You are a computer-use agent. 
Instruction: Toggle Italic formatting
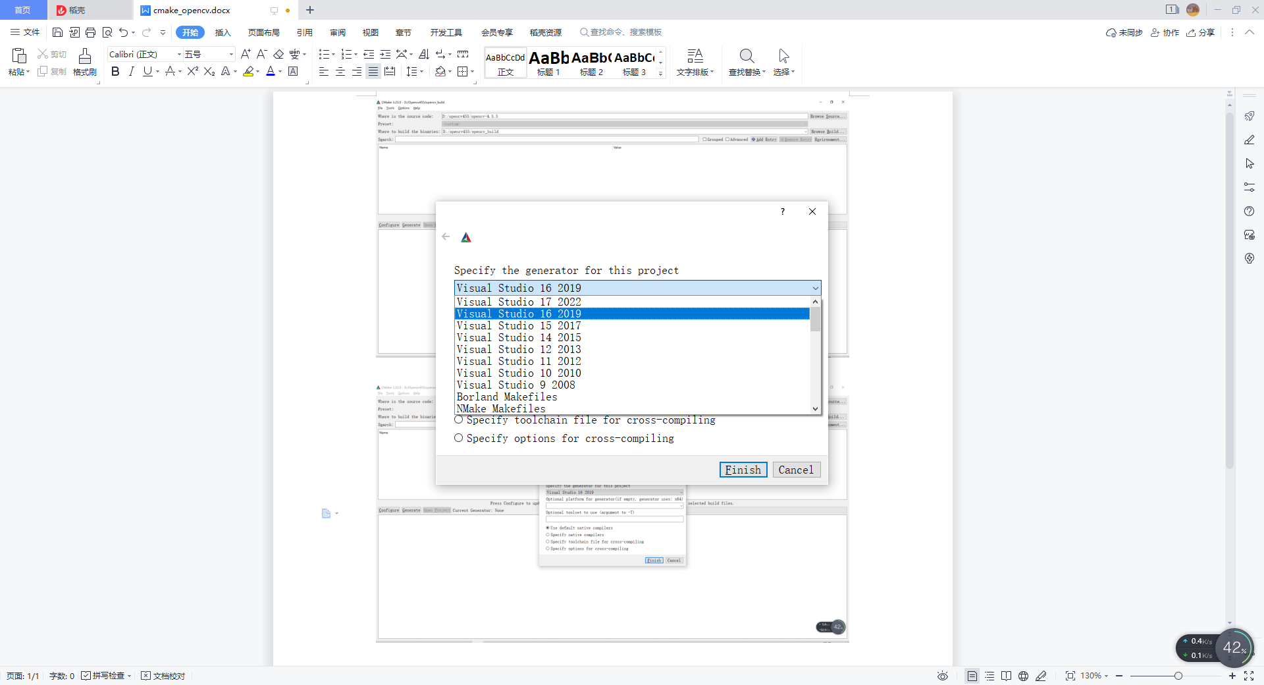click(131, 71)
